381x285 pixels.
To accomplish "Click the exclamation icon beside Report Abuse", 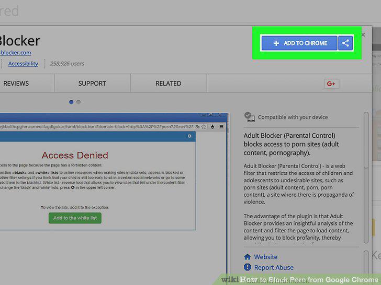I will pyautogui.click(x=248, y=267).
